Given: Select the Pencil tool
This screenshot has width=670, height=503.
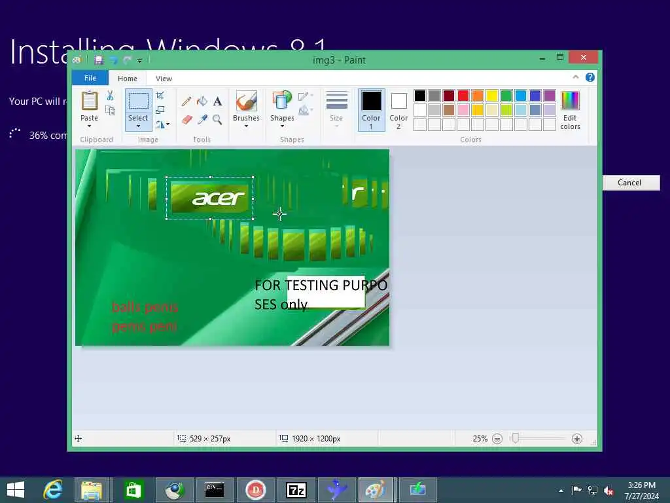Looking at the screenshot, I should [186, 102].
